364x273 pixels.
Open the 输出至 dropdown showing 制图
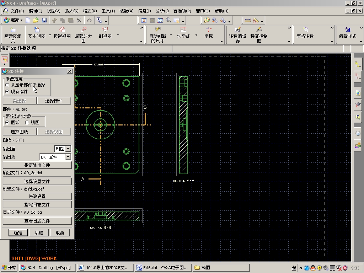[x=68, y=149]
